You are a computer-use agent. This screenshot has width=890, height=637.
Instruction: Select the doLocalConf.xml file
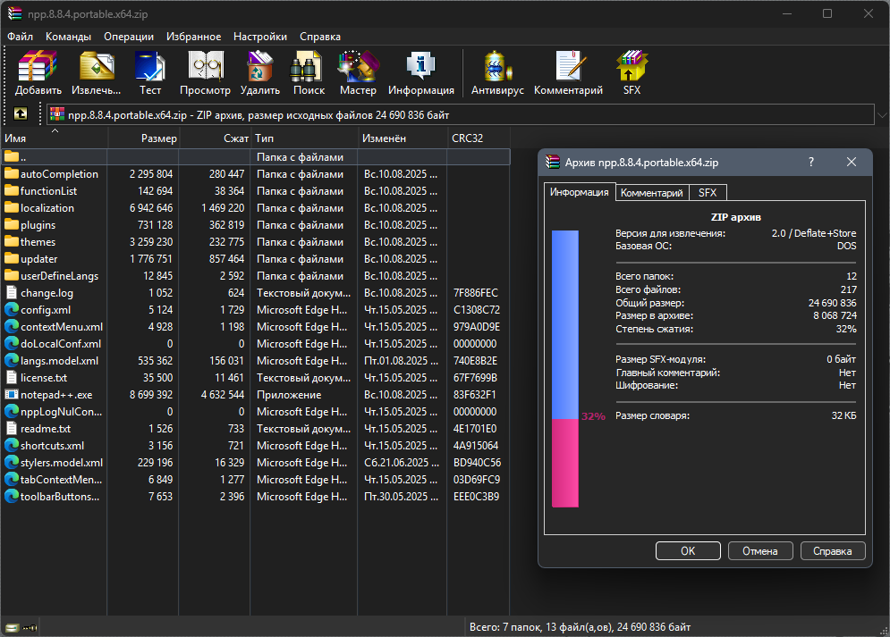pos(256,343)
